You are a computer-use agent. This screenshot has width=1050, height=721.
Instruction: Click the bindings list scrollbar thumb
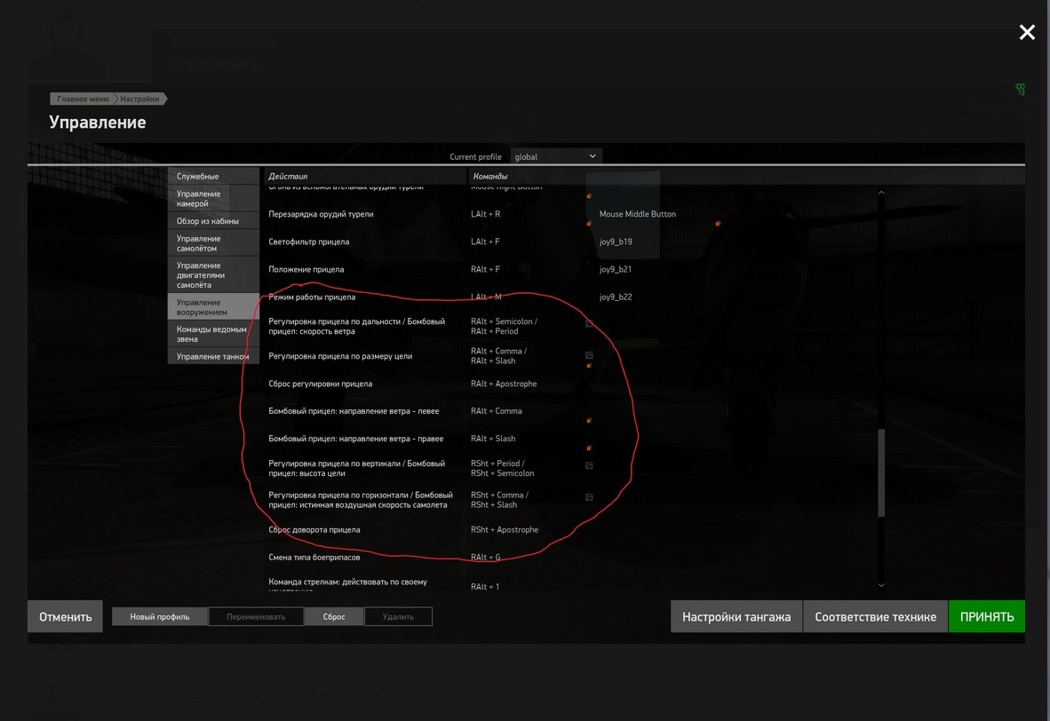click(x=881, y=472)
